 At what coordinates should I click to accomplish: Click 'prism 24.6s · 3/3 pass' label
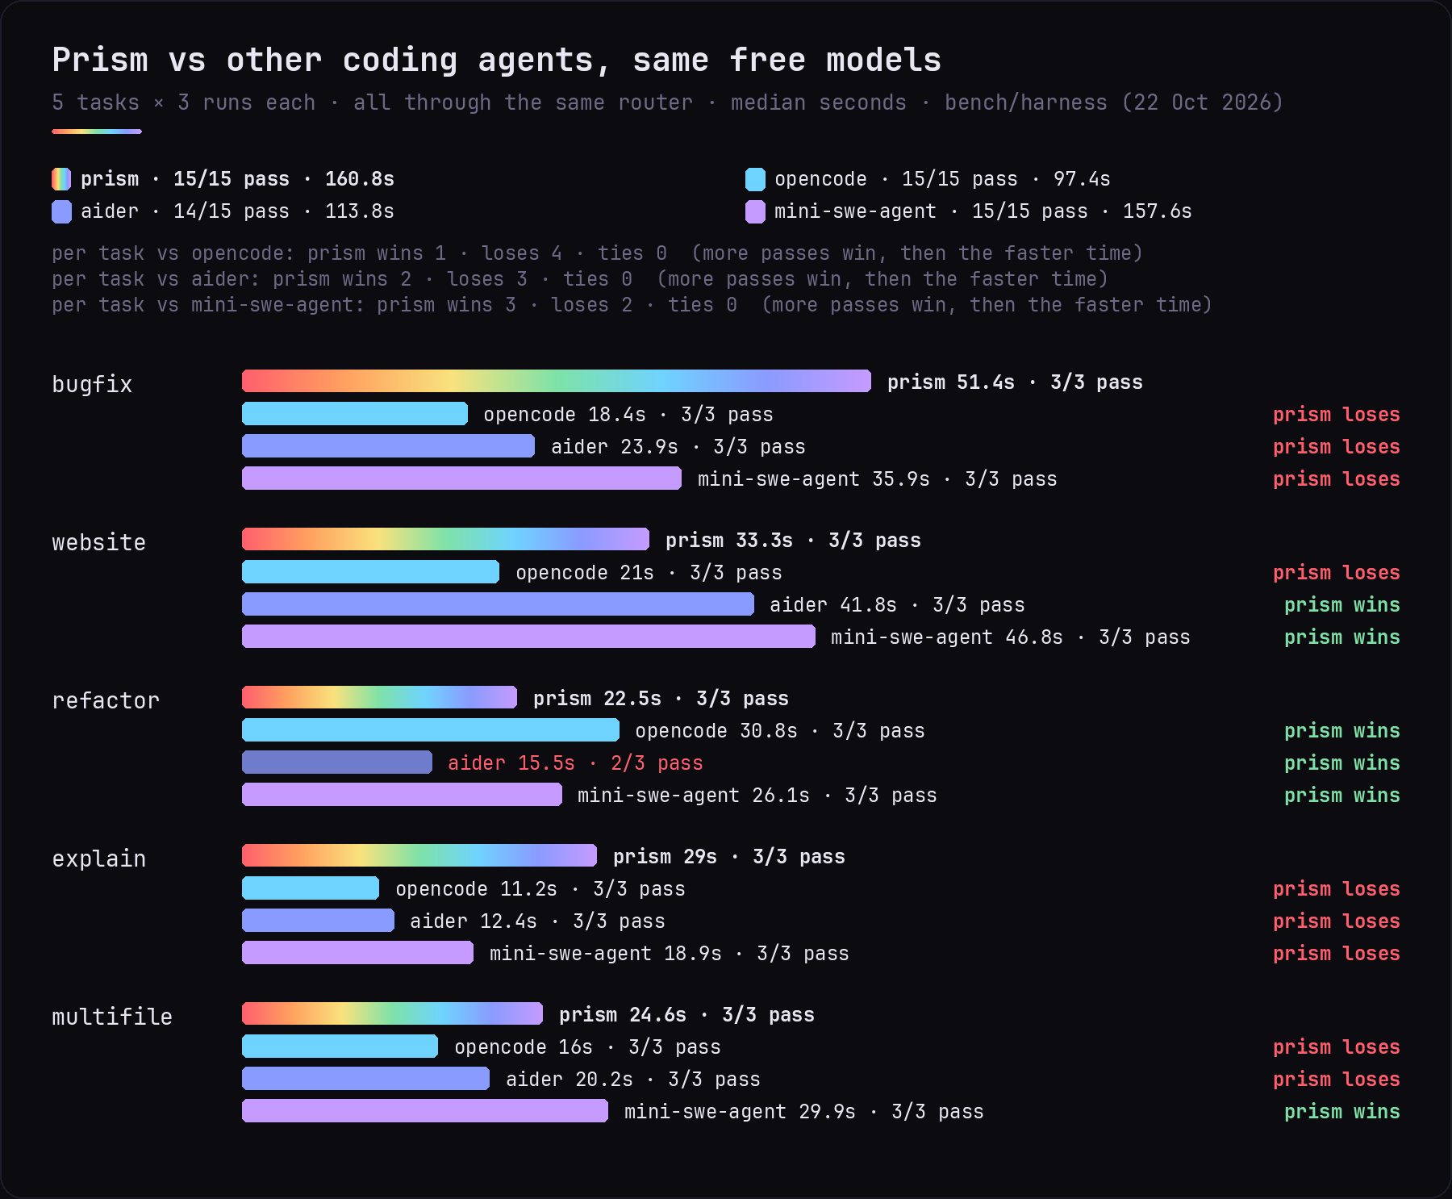tap(686, 1015)
